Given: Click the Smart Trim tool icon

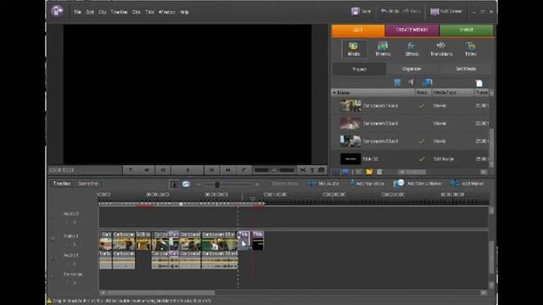Looking at the screenshot, I should click(186, 185).
